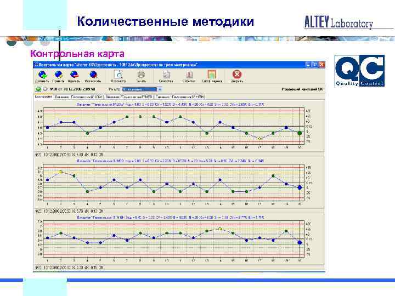Click the Печать printer icon
395x296 pixels.
(x=141, y=75)
